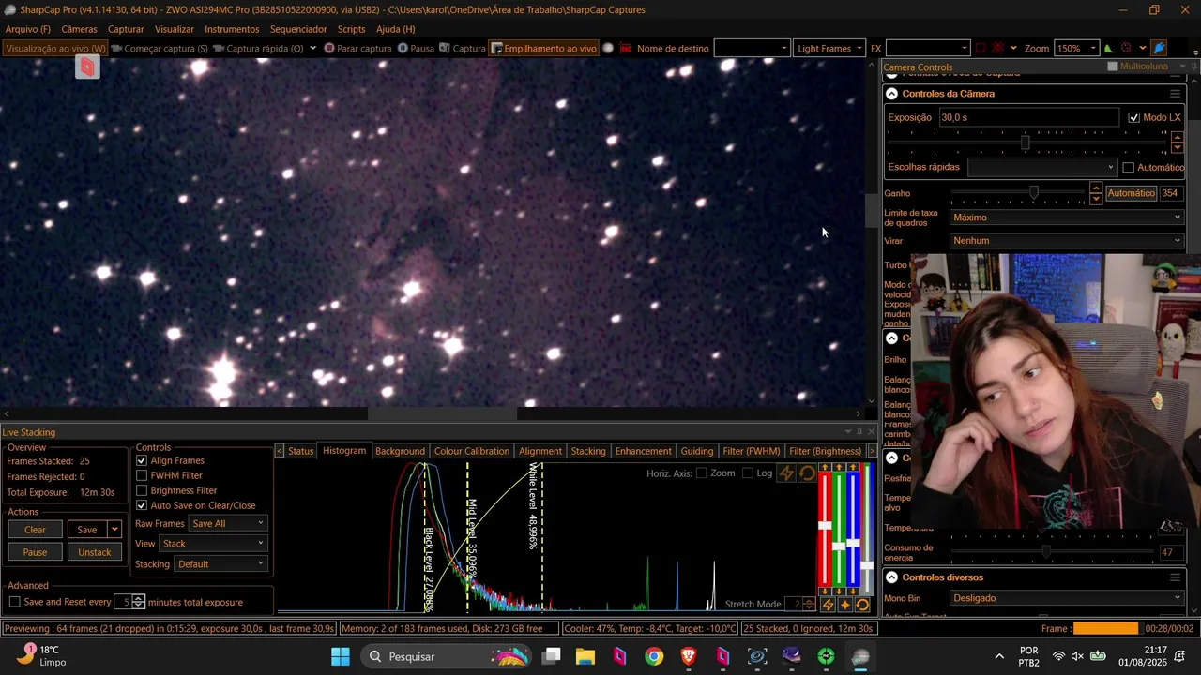Click the red icon over the preview image
The height and width of the screenshot is (675, 1201).
87,67
